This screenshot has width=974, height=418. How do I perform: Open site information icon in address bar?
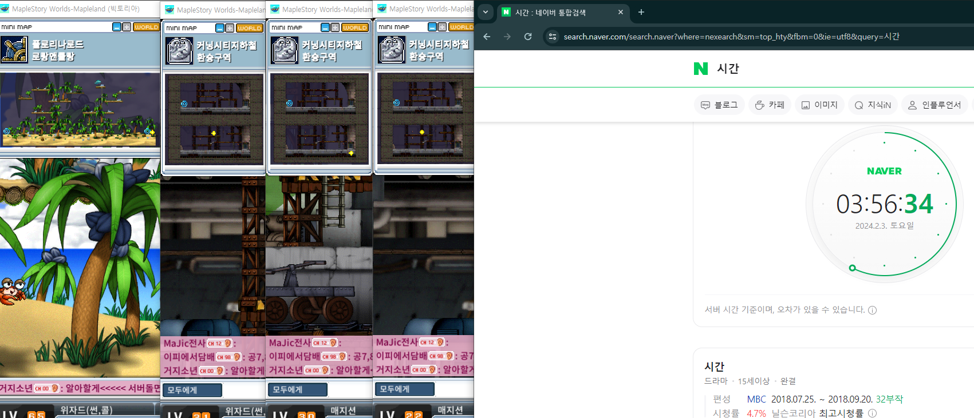click(553, 37)
